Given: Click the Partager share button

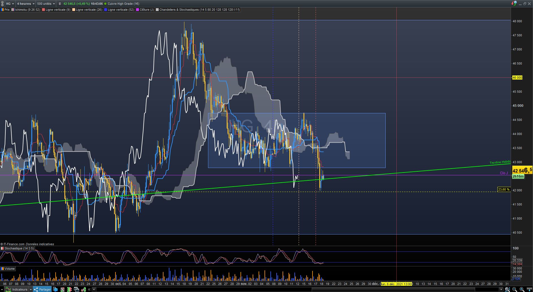Looking at the screenshot, I should (42, 289).
